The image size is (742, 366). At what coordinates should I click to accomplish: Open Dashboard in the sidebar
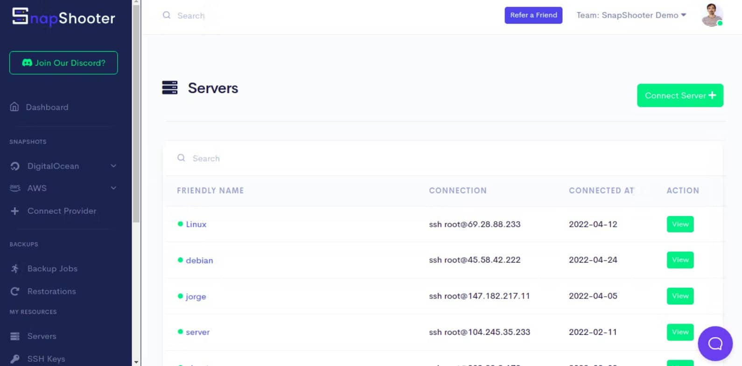tap(47, 107)
